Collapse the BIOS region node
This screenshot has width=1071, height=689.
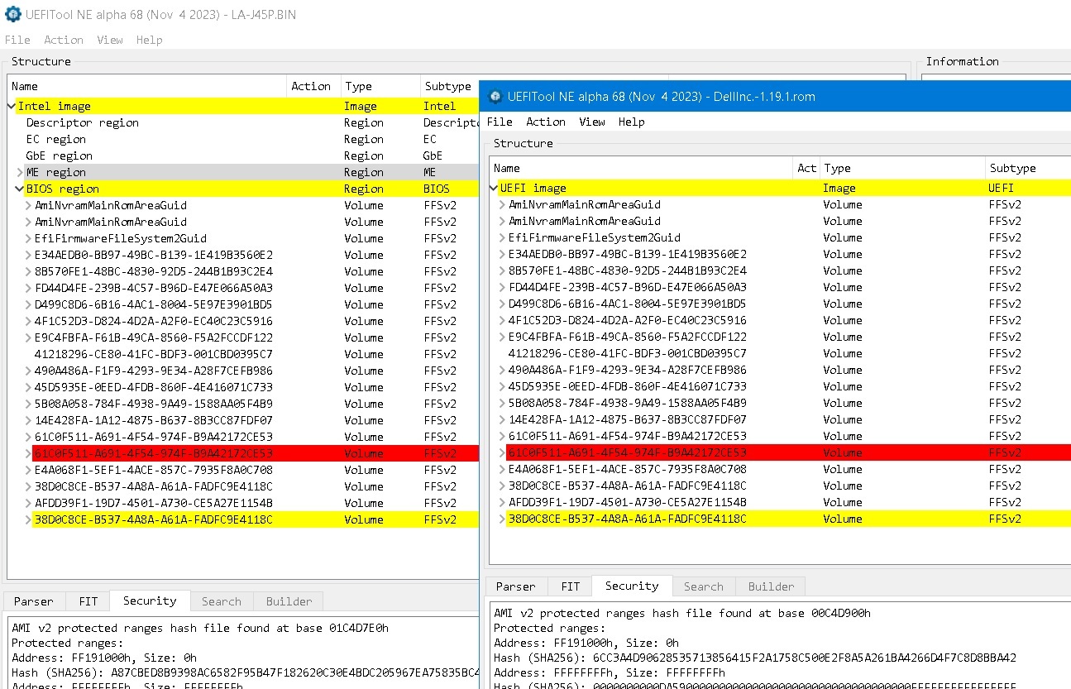click(20, 189)
